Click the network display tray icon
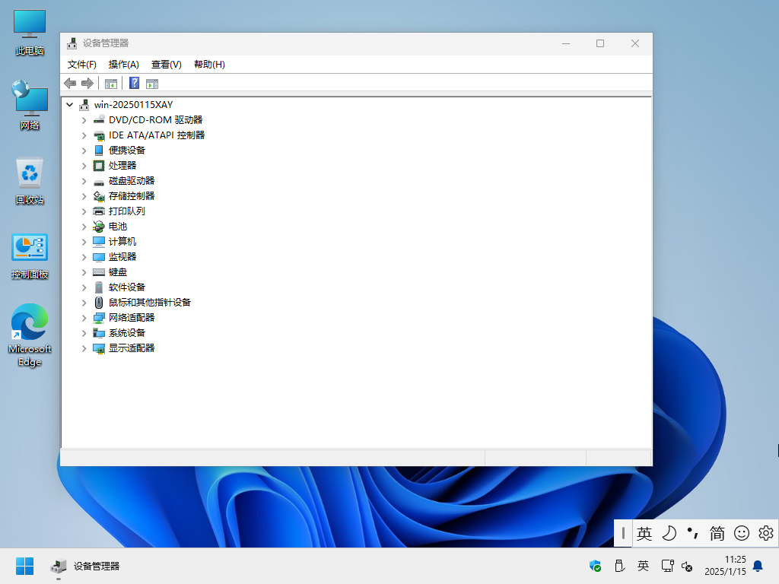779x584 pixels. click(667, 566)
